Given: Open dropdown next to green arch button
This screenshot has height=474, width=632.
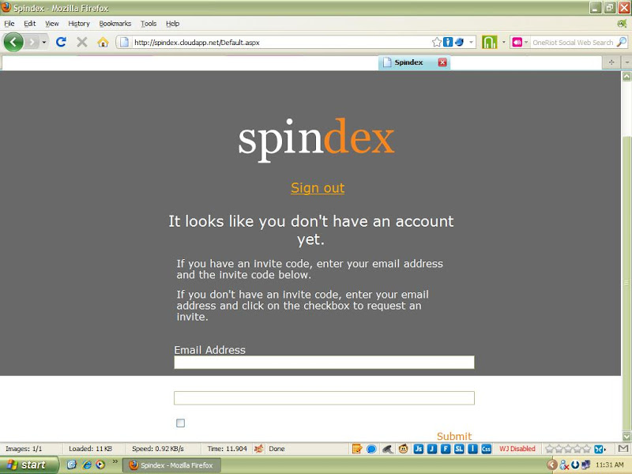Looking at the screenshot, I should tap(503, 42).
